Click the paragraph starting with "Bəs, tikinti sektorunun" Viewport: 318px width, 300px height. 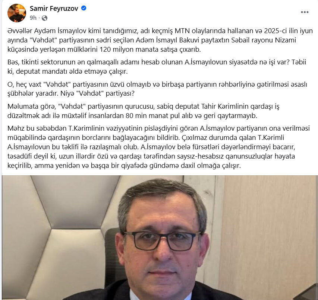click(x=157, y=67)
